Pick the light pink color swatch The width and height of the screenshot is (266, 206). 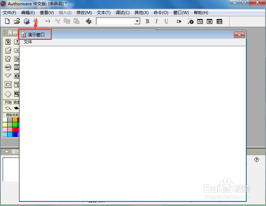[5, 130]
